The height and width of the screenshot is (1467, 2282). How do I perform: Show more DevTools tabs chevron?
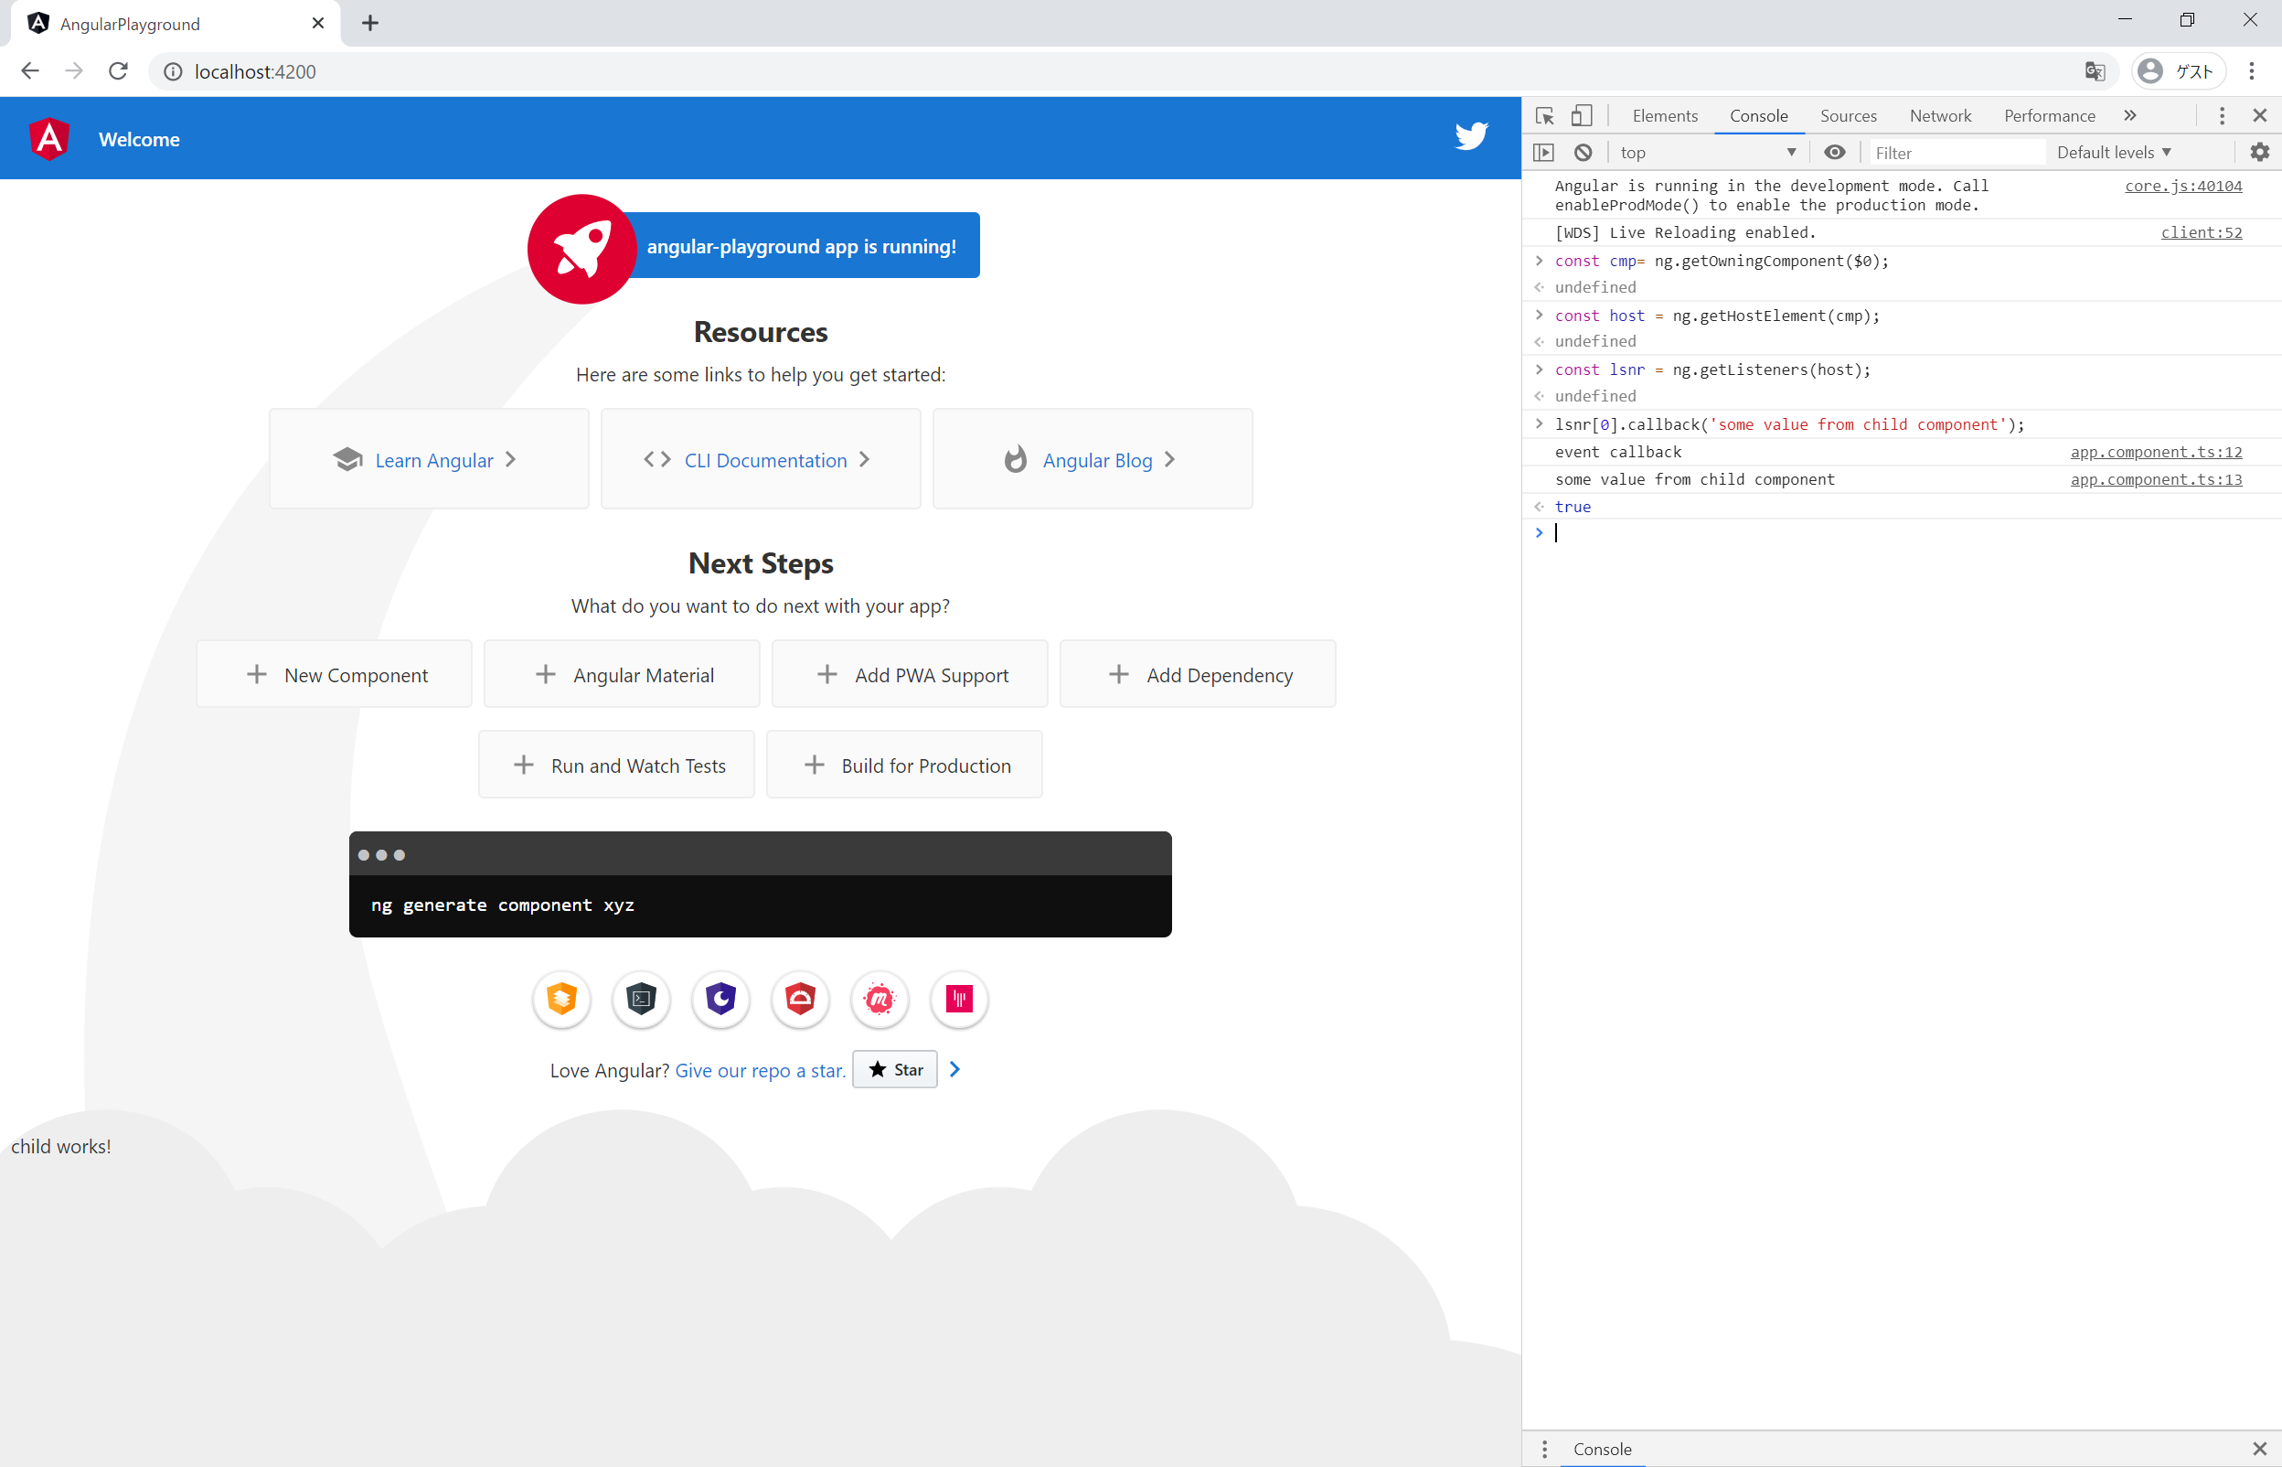2129,116
